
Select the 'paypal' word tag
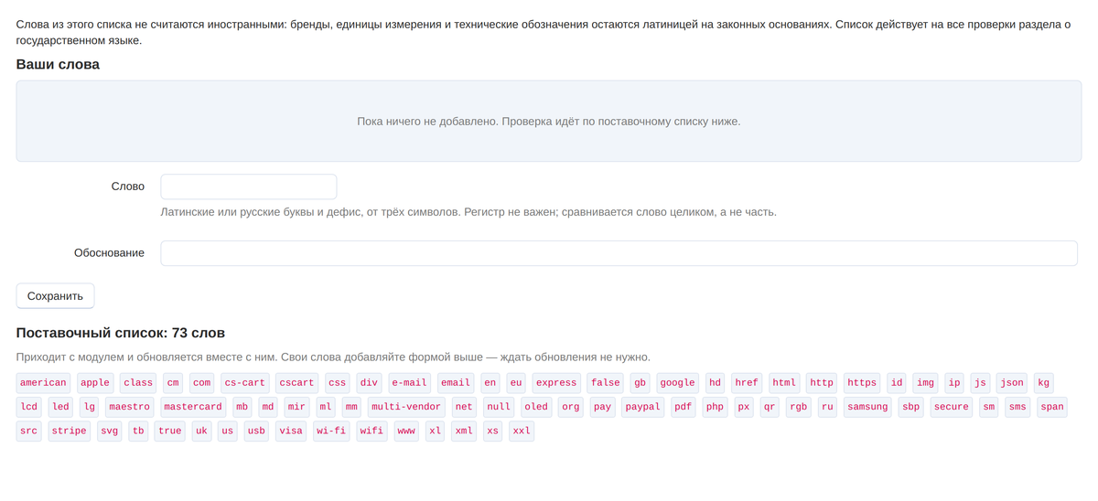[x=642, y=407]
